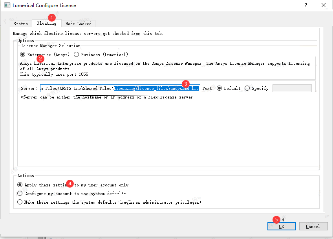The height and width of the screenshot is (239, 333).
Task: Switch to the Status tab
Action: coord(20,24)
